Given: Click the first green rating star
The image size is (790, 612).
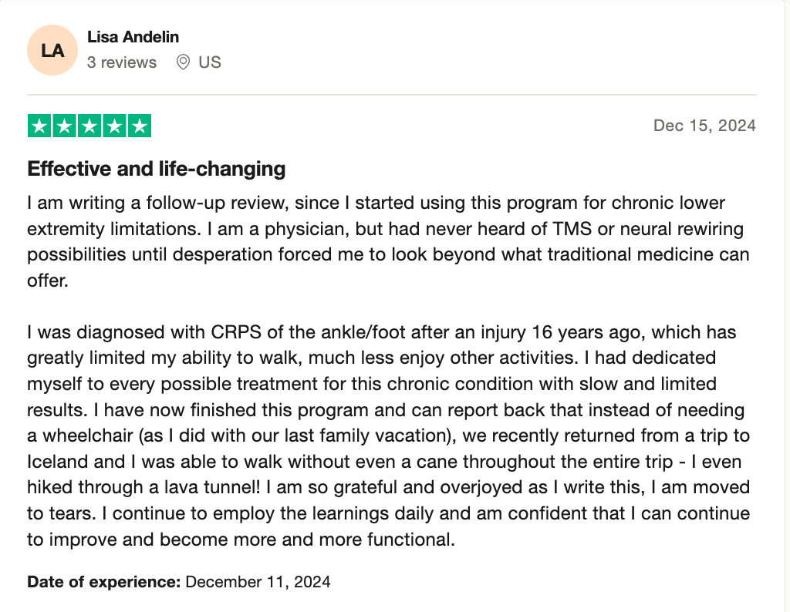Looking at the screenshot, I should click(x=40, y=126).
